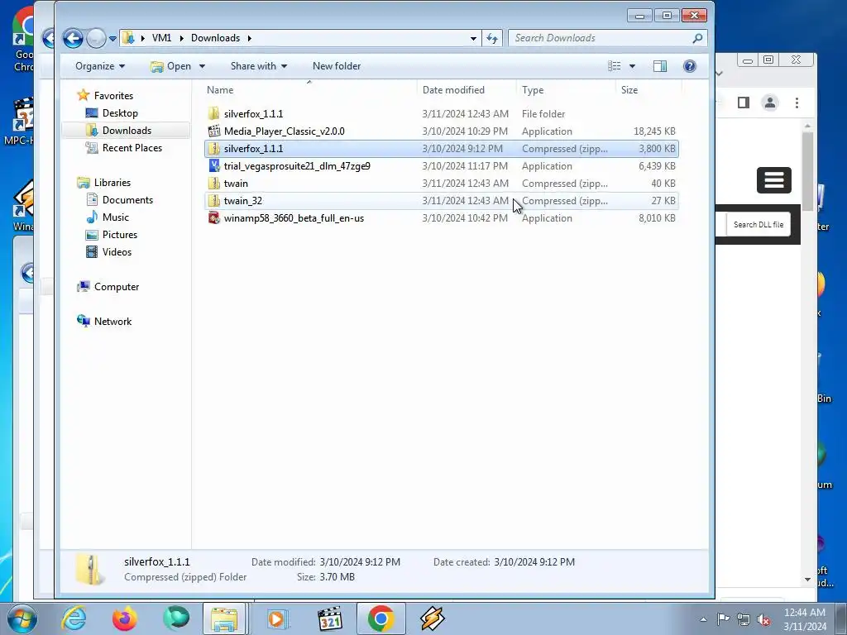Open Desktop in the navigation pane

[x=120, y=112]
